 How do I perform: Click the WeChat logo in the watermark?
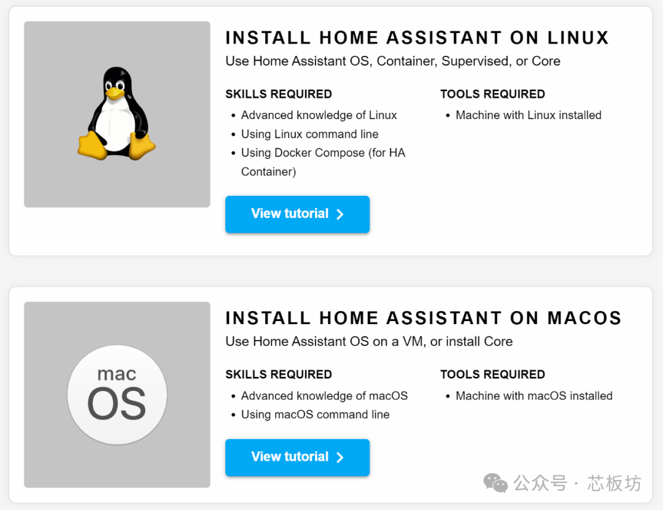tap(495, 483)
